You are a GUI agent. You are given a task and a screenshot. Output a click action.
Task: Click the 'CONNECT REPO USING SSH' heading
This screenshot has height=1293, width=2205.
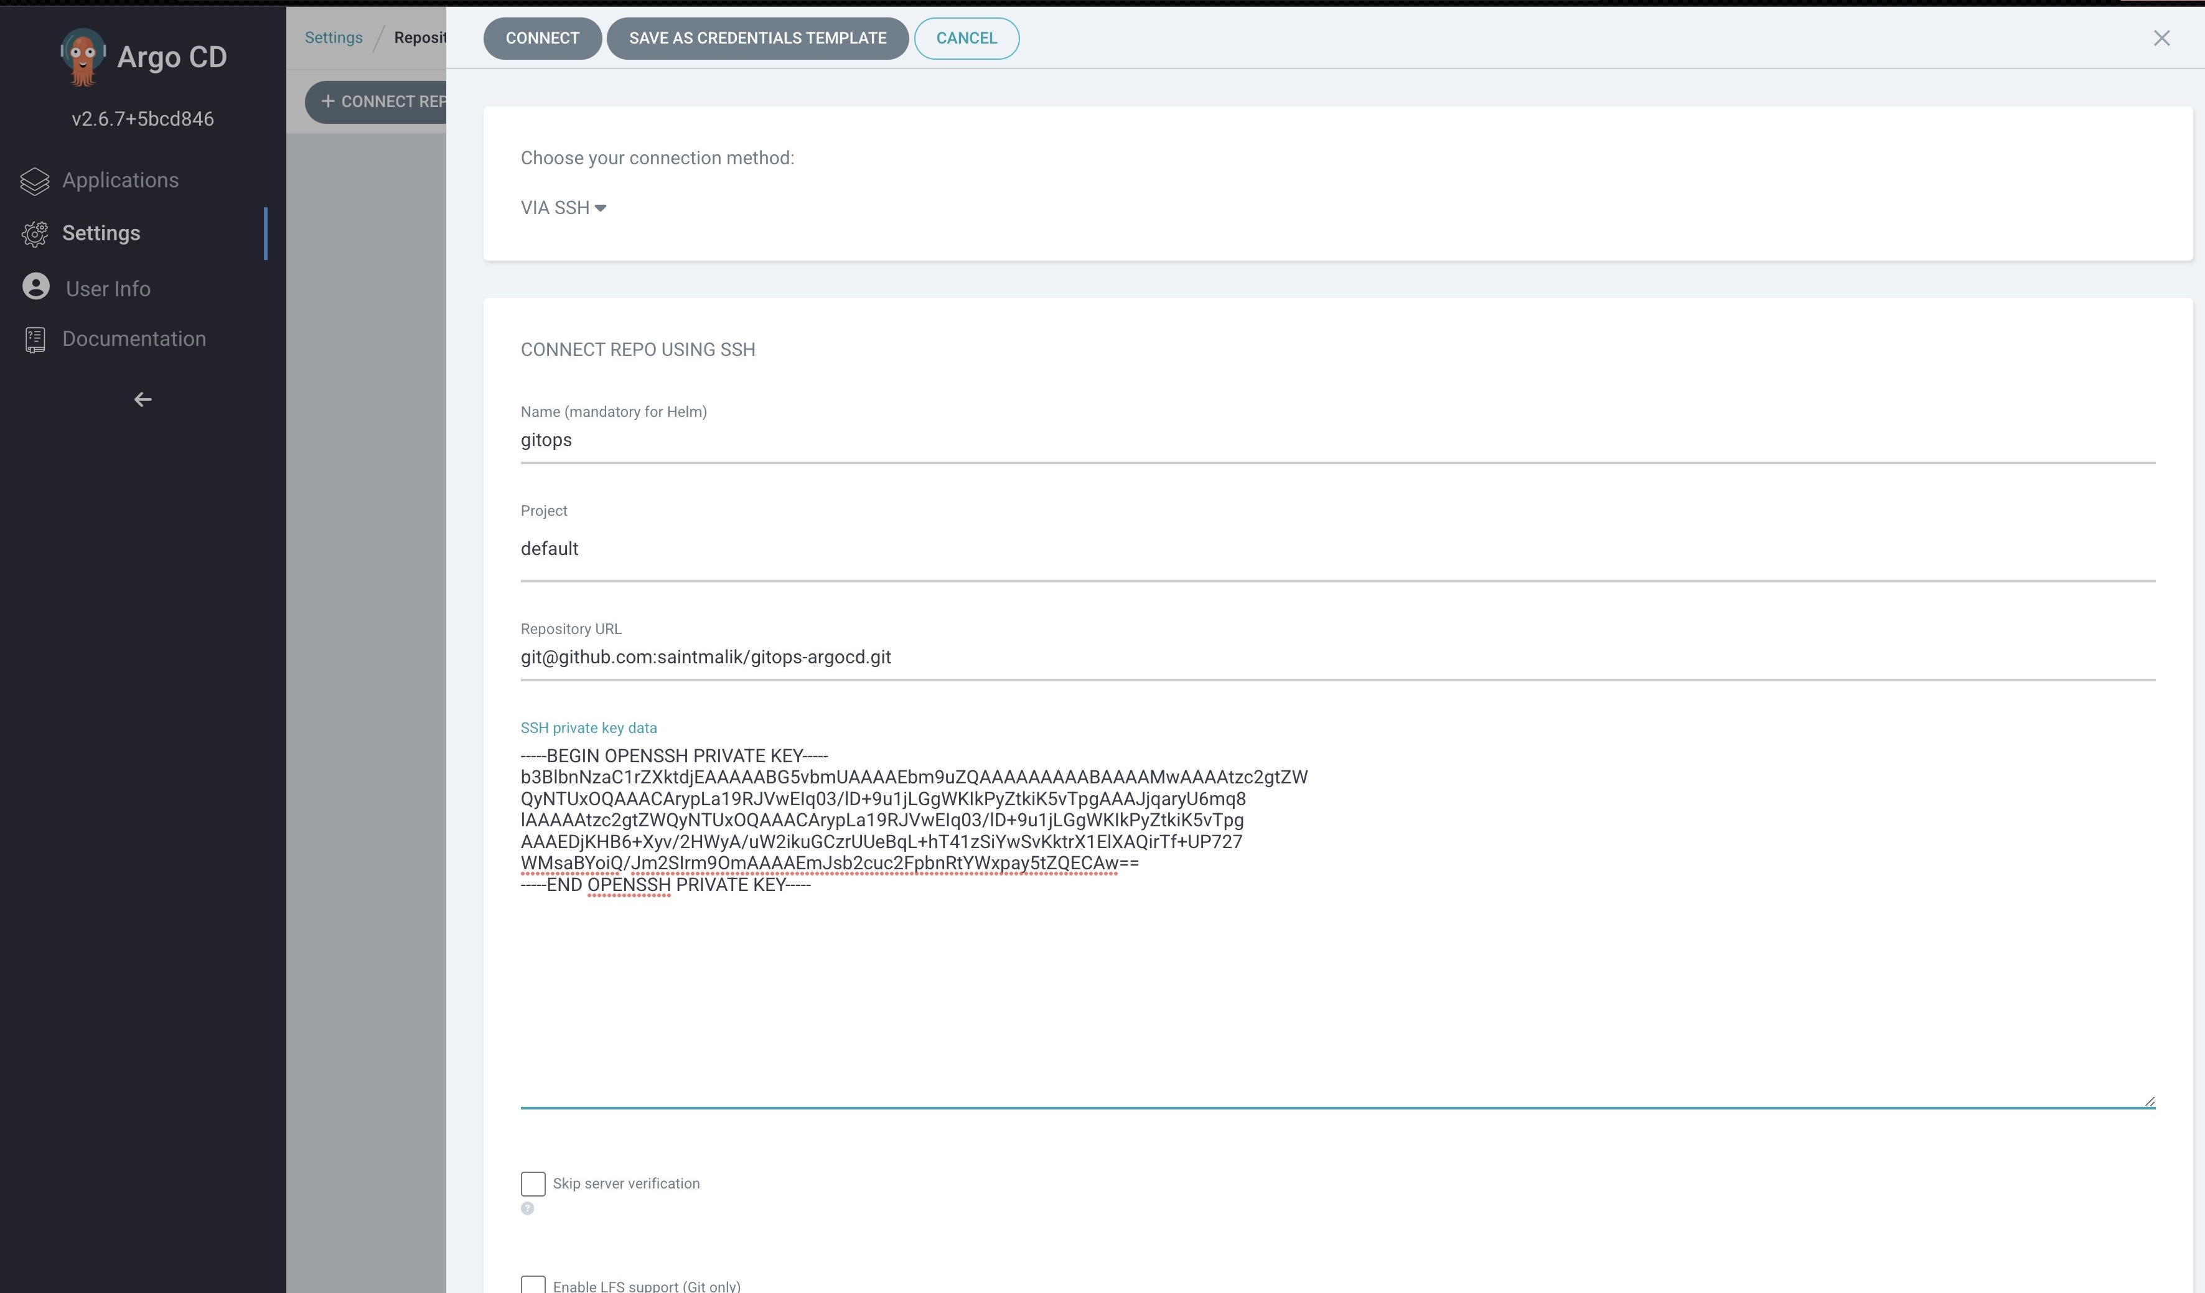pyautogui.click(x=638, y=350)
